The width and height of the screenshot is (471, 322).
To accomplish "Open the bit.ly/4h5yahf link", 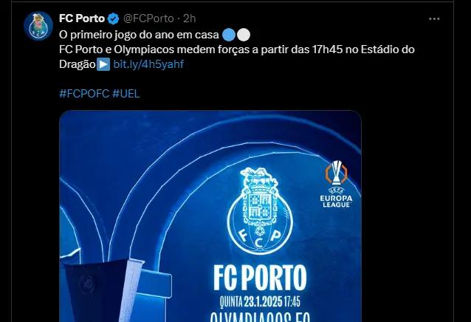I will coord(148,64).
